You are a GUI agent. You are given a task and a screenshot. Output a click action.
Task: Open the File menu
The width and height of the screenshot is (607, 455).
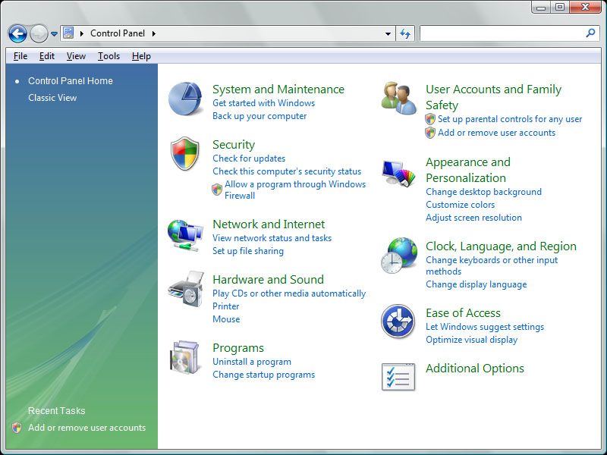(x=20, y=56)
